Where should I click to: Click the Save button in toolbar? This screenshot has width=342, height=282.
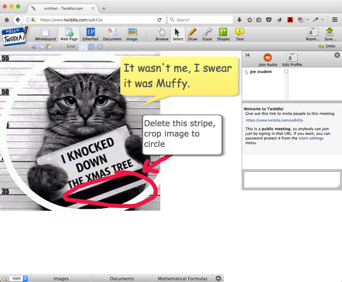[x=330, y=34]
